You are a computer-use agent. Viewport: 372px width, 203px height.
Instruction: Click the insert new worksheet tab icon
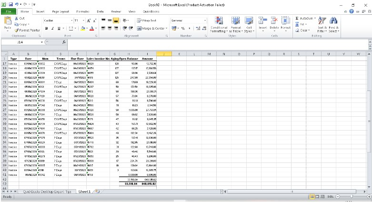(x=97, y=192)
